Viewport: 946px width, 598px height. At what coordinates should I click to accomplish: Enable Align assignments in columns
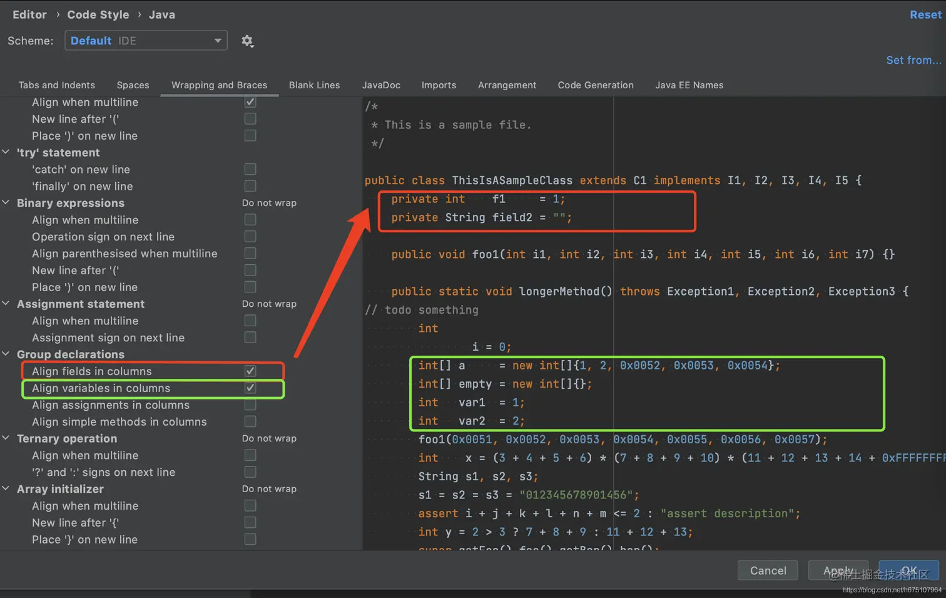click(250, 405)
